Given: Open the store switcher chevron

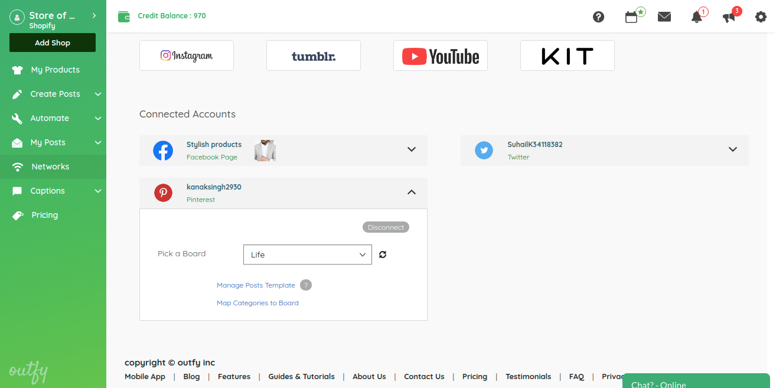Looking at the screenshot, I should click(94, 15).
